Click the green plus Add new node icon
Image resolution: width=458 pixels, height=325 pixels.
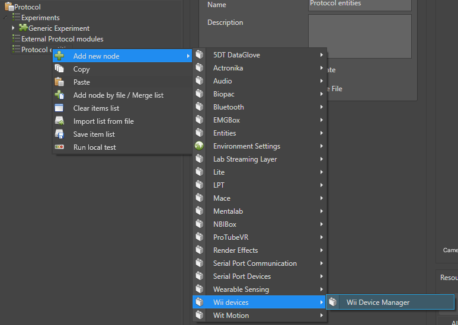59,56
